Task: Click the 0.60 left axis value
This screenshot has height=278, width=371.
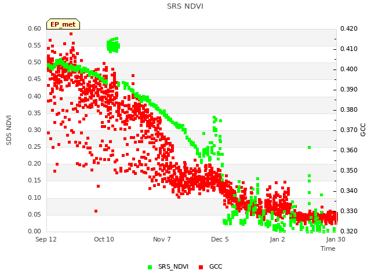Action: point(35,28)
